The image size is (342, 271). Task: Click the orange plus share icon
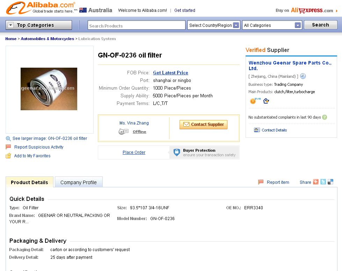coord(316,182)
